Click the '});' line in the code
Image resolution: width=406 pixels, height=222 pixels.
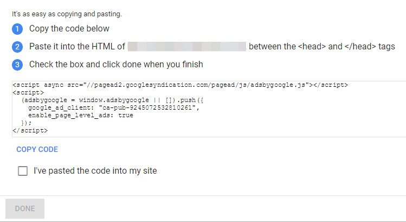[x=26, y=123]
